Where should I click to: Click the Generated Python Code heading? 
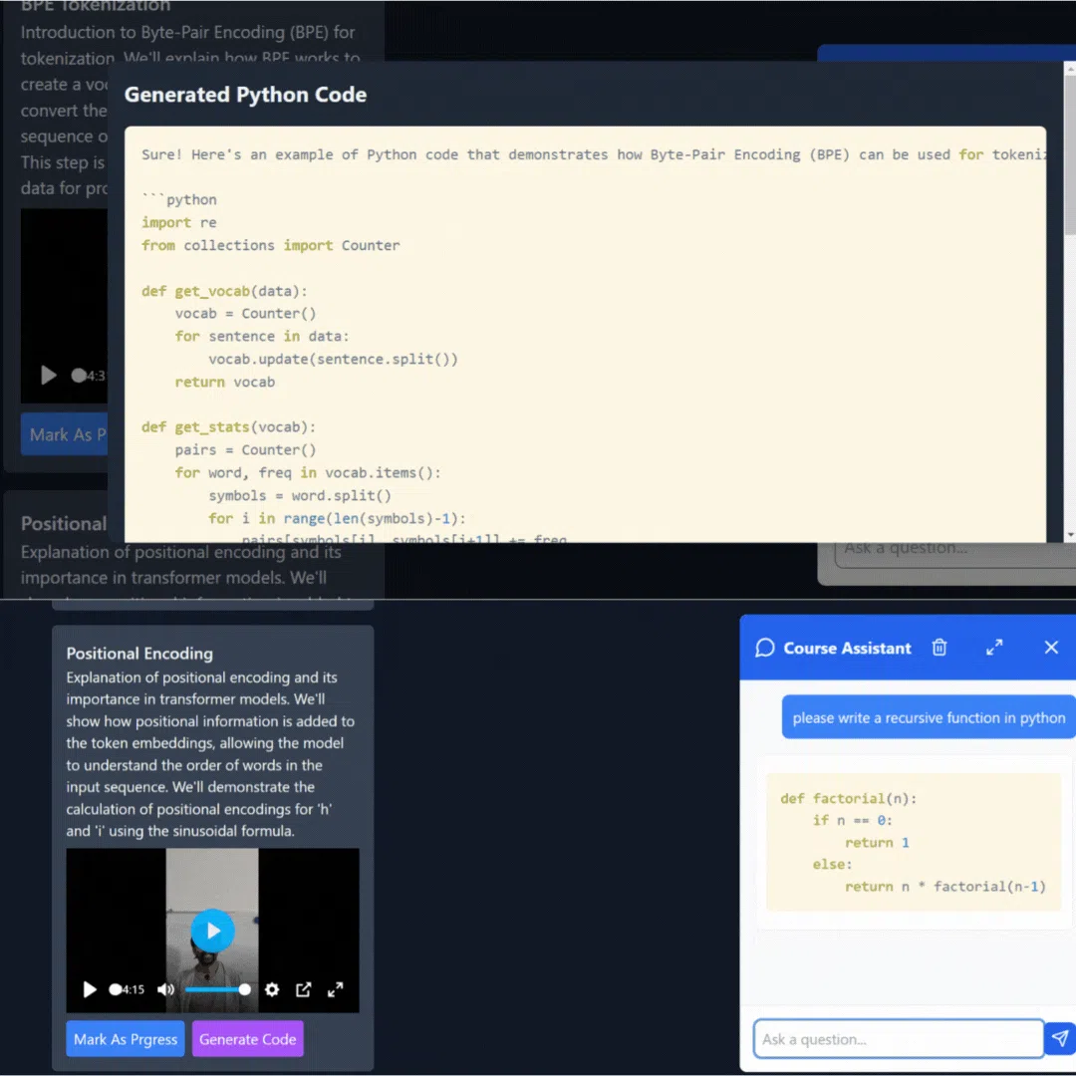click(x=245, y=94)
